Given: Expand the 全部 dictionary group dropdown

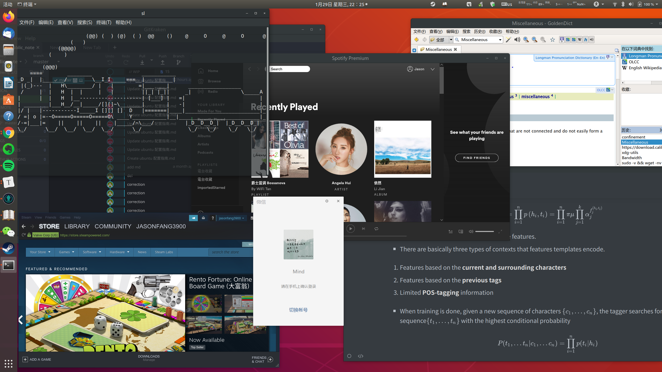Looking at the screenshot, I should [451, 40].
